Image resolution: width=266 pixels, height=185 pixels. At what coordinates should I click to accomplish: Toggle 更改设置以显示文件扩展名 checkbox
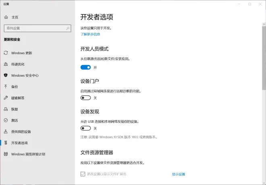tap(83, 174)
